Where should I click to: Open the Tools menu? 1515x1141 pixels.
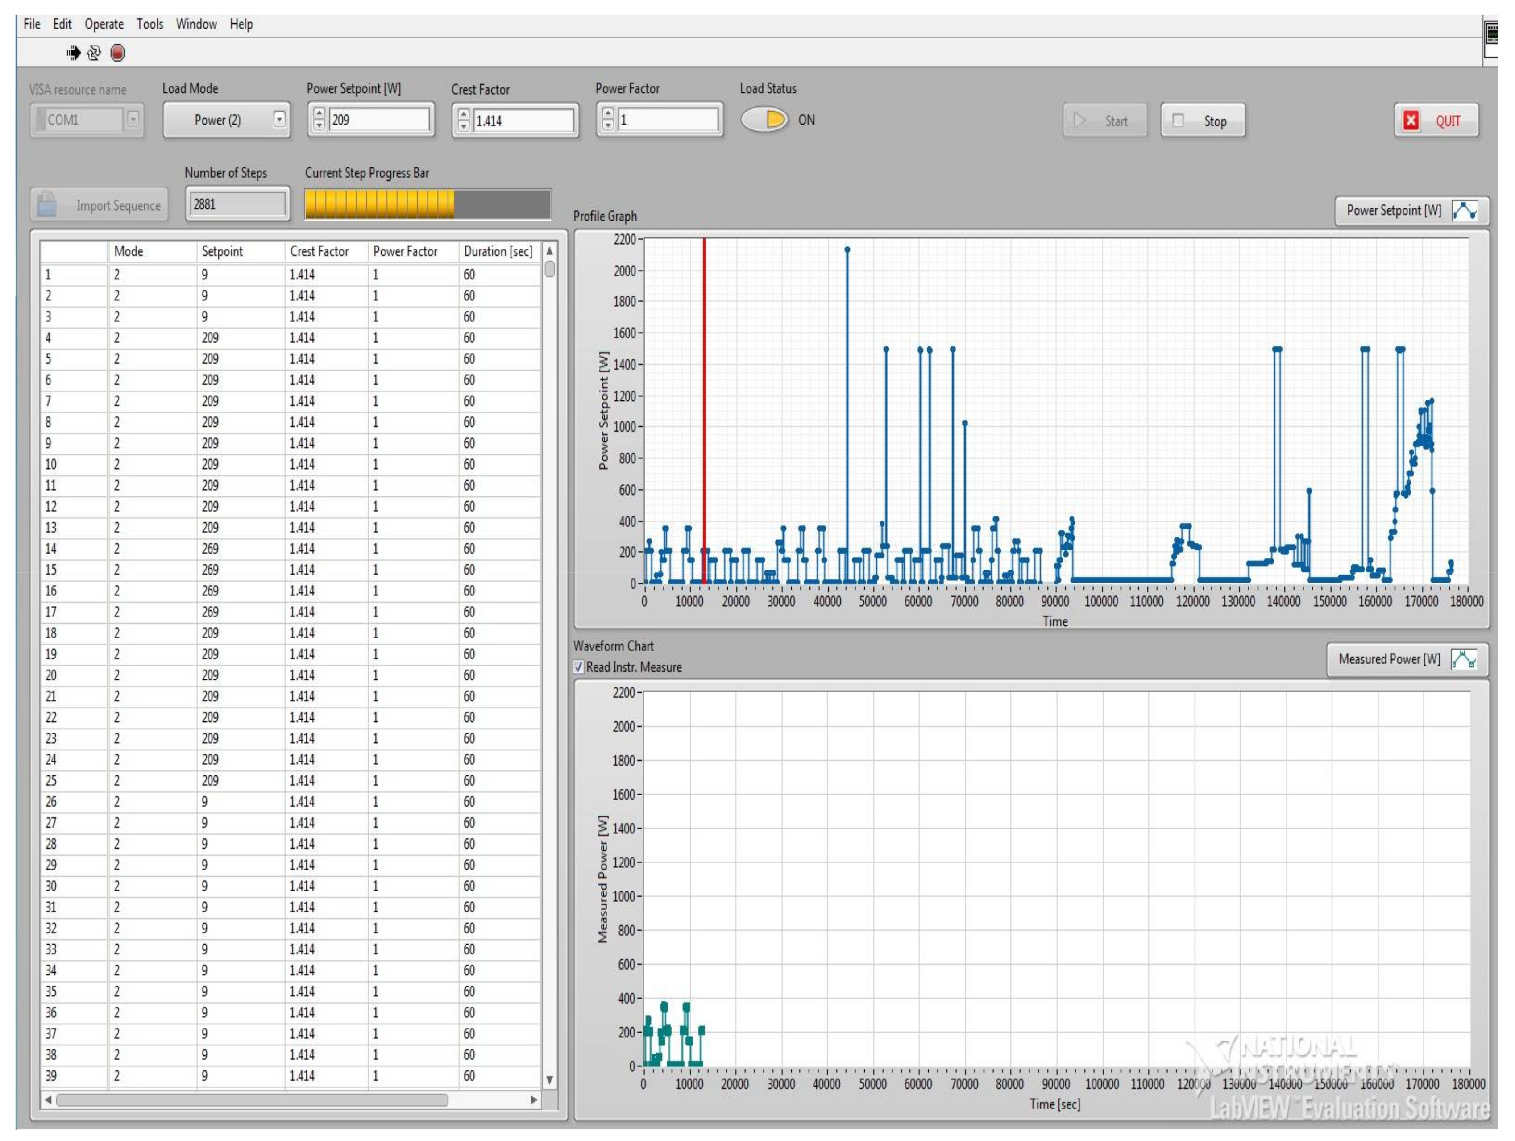[149, 24]
